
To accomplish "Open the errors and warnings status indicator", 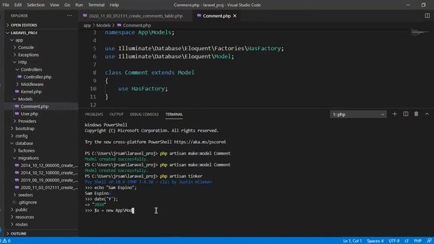I will (5, 241).
